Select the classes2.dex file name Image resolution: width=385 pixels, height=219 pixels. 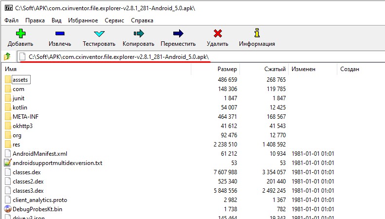[28, 182]
